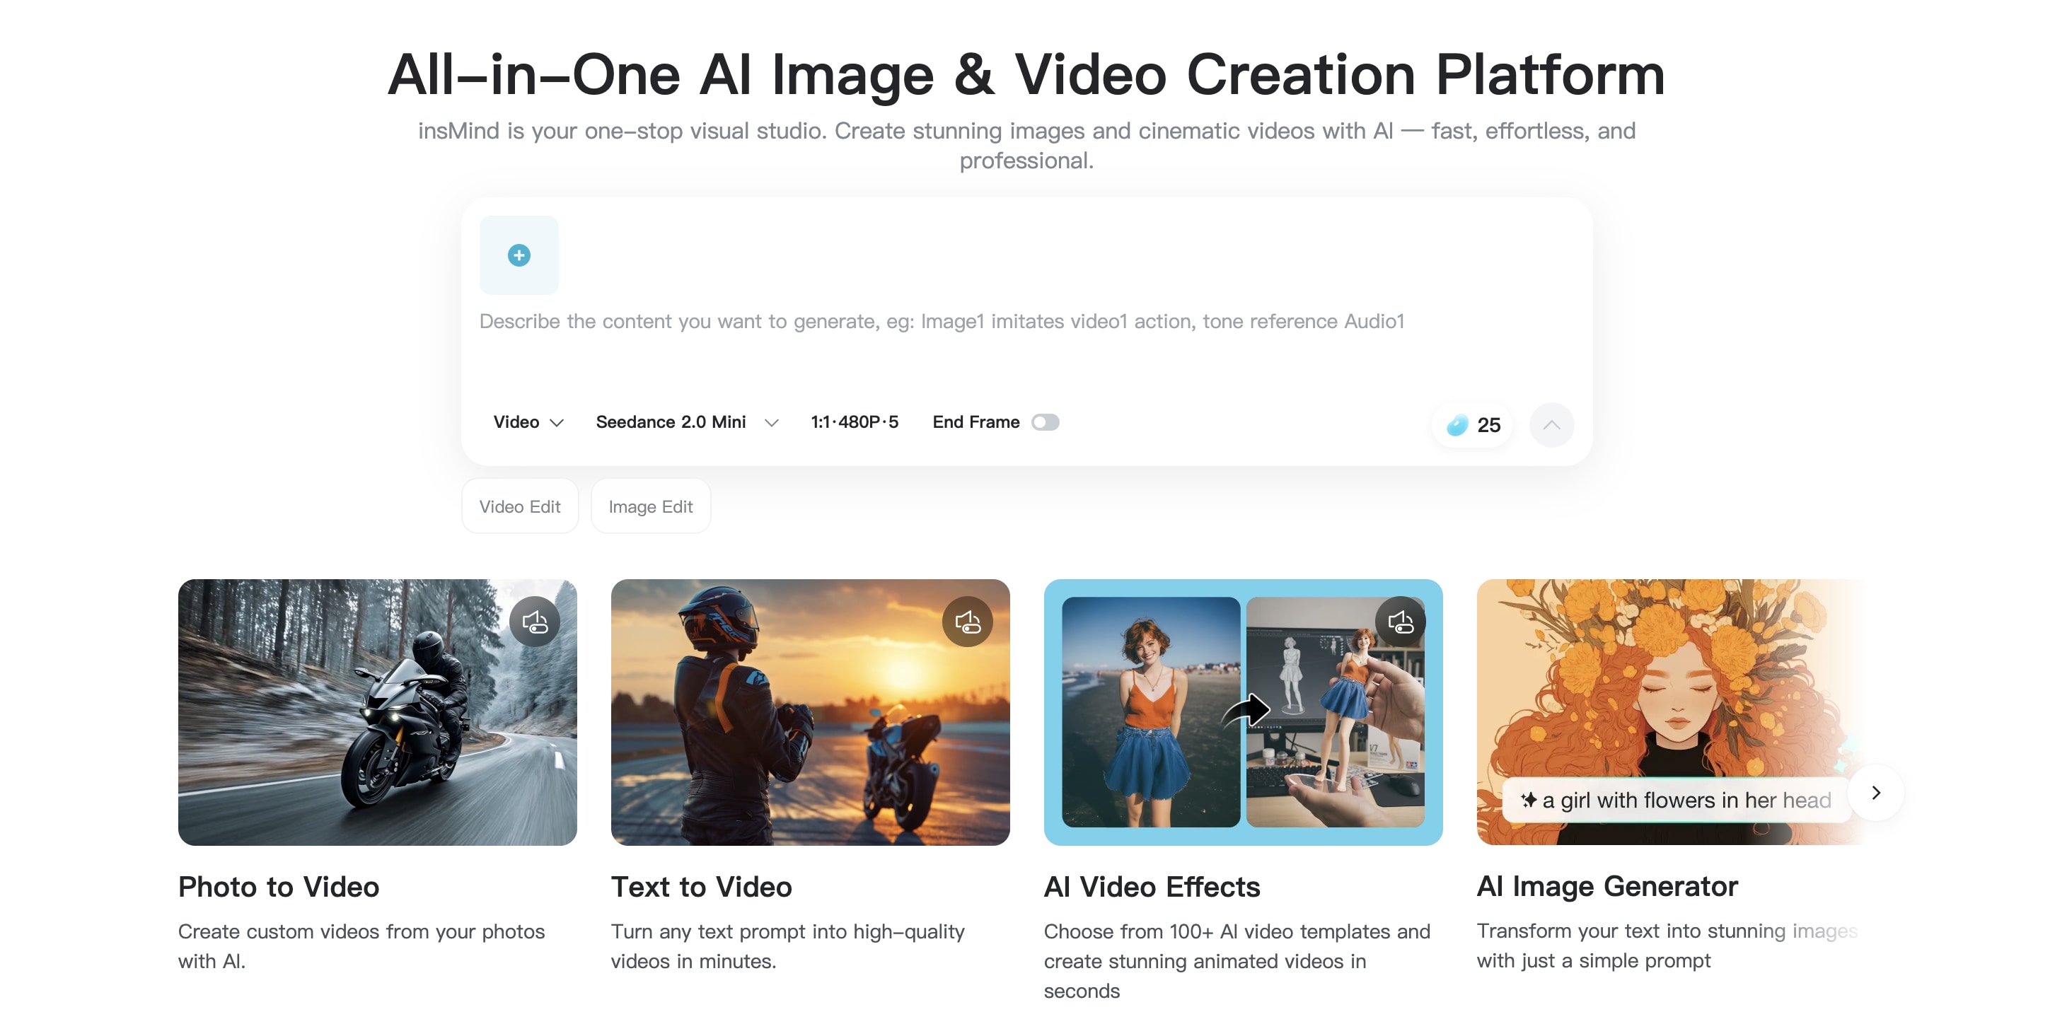
Task: Open the Seedance 2.0 Mini model dropdown
Action: 687,421
